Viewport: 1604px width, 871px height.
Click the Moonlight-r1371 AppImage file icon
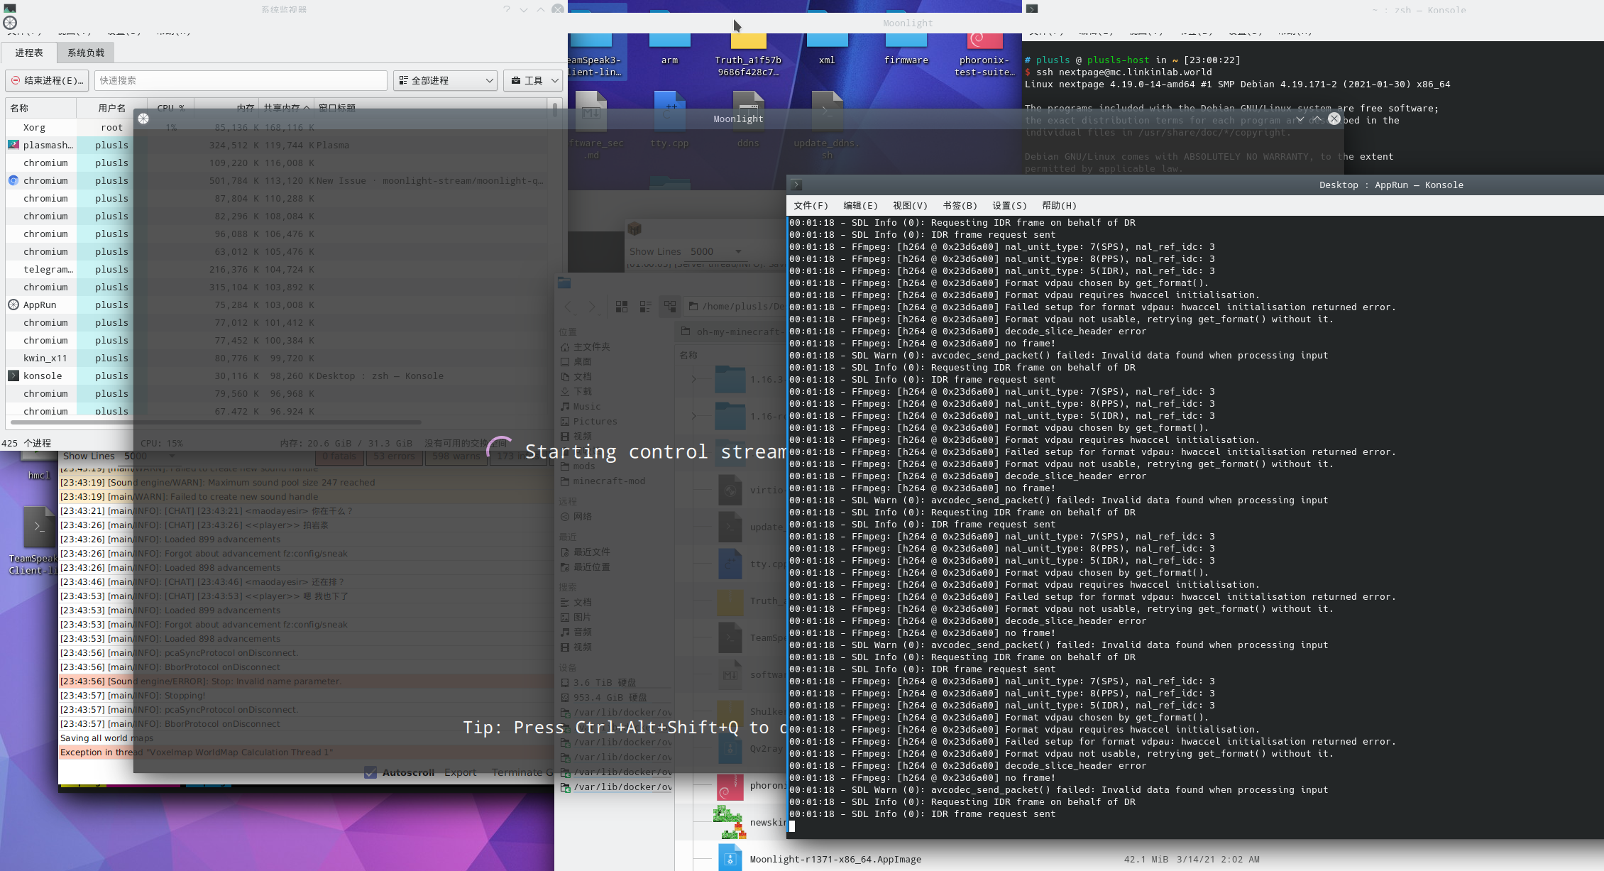pos(730,858)
